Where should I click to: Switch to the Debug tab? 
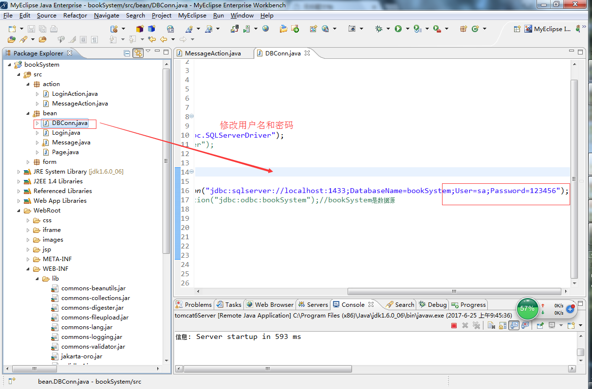point(433,305)
